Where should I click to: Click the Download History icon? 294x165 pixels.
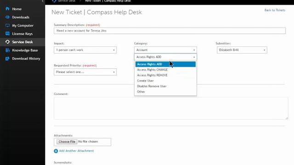[x=7, y=59]
